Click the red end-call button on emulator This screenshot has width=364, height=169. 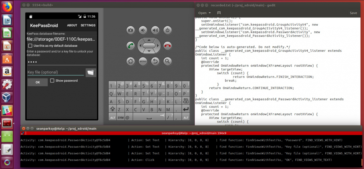pyautogui.click(x=167, y=45)
